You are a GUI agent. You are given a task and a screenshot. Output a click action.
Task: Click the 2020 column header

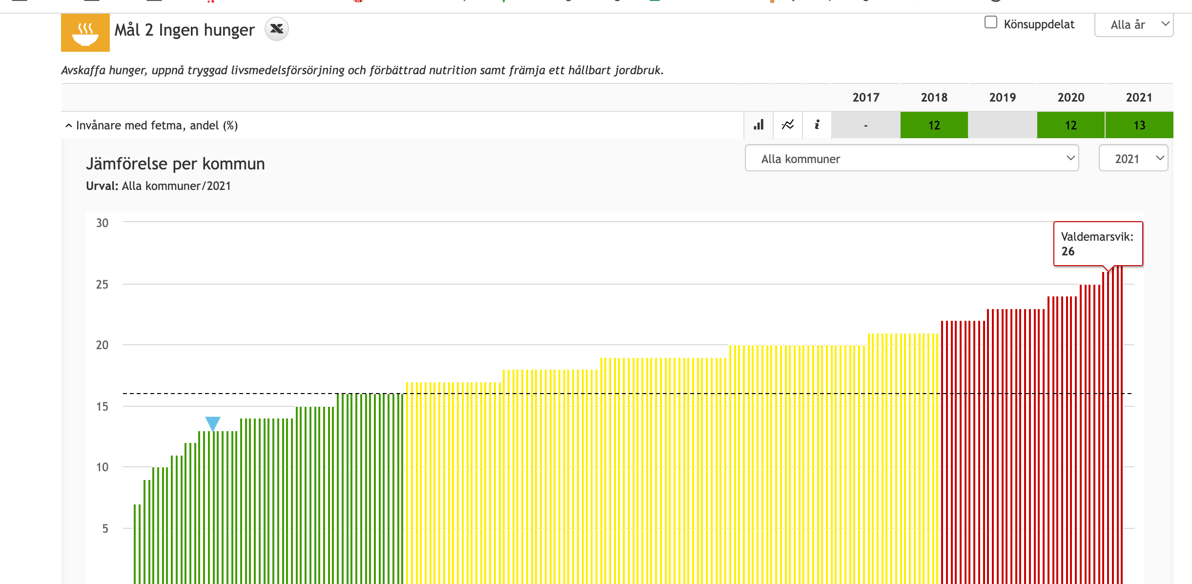click(1070, 97)
